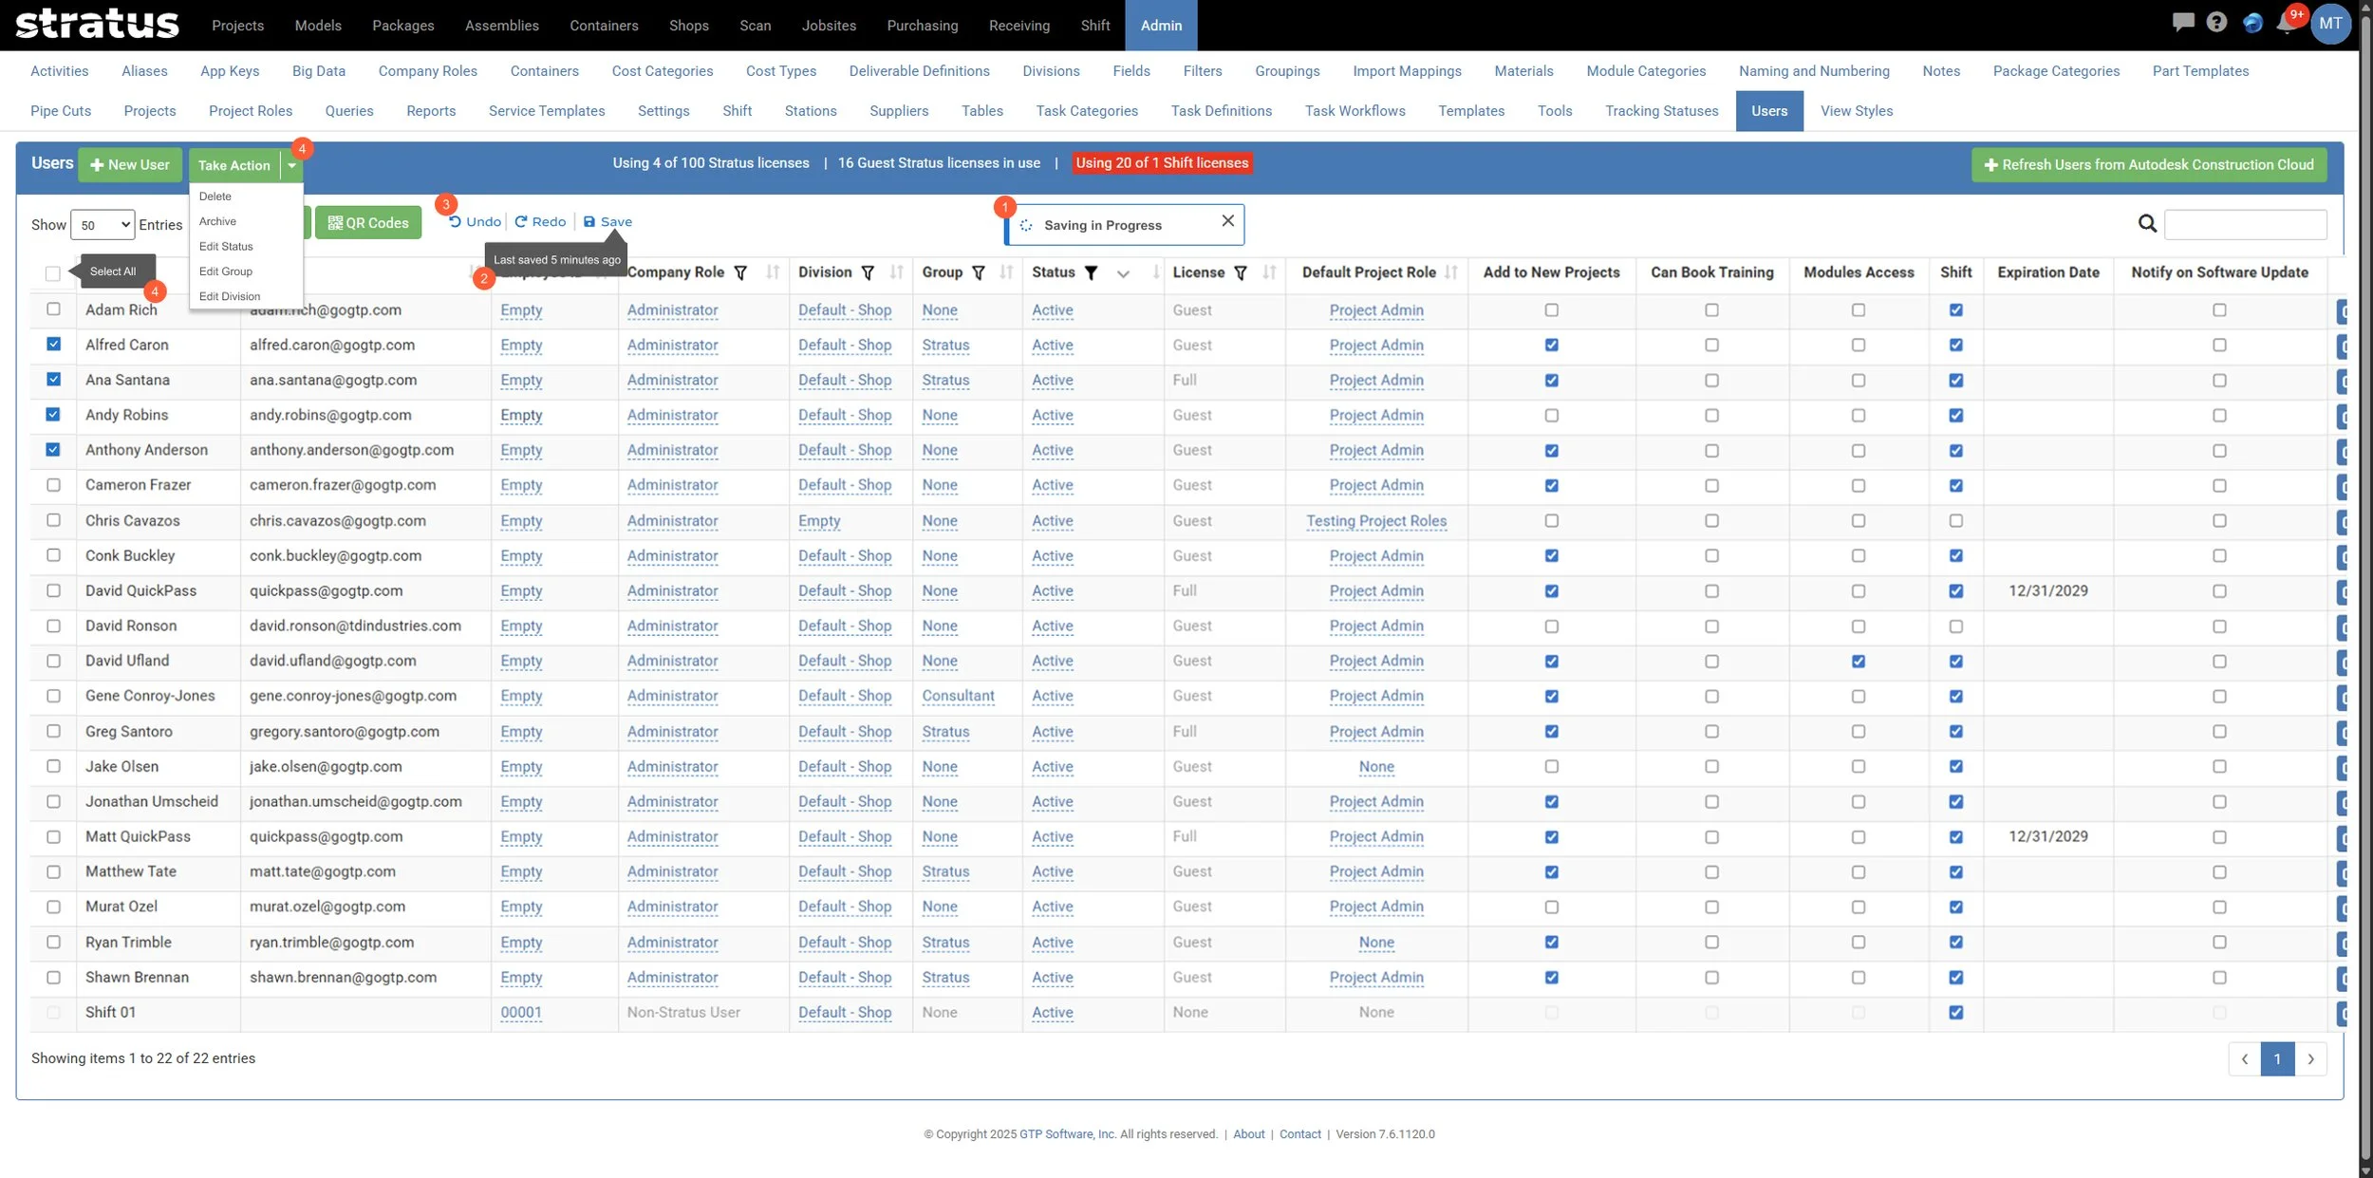The width and height of the screenshot is (2373, 1178).
Task: Click the table search magnifier icon
Action: pos(2147,223)
